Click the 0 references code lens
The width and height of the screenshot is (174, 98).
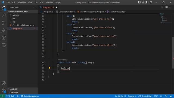(63, 60)
